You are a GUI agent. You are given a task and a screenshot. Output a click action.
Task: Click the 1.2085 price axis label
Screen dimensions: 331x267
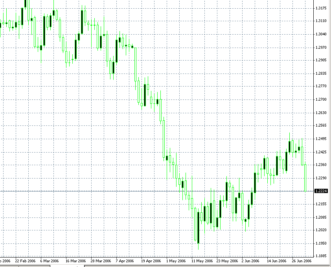click(x=321, y=217)
